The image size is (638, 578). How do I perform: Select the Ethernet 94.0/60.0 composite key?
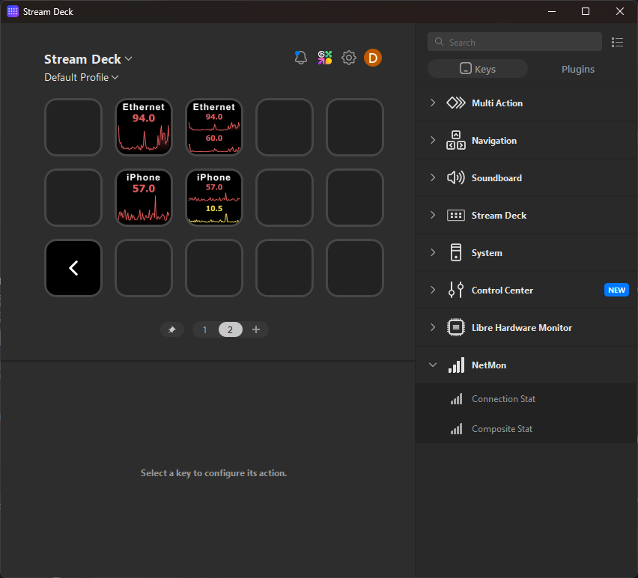[214, 127]
